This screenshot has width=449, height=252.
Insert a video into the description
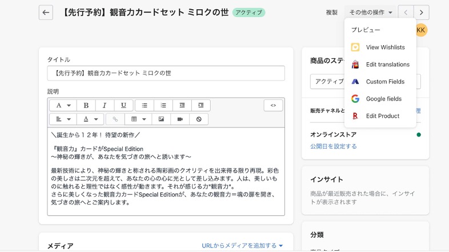[180, 119]
